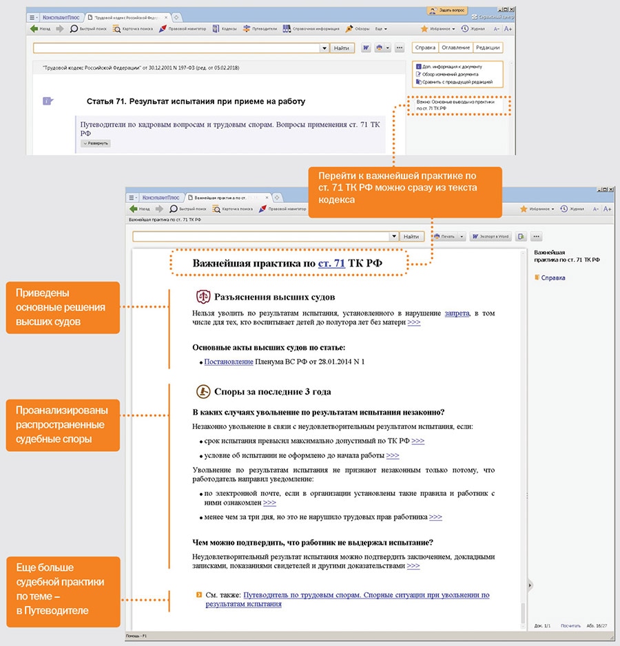Close the Трудовой кодекс tab
Image resolution: width=620 pixels, height=646 pixels.
pyautogui.click(x=166, y=18)
